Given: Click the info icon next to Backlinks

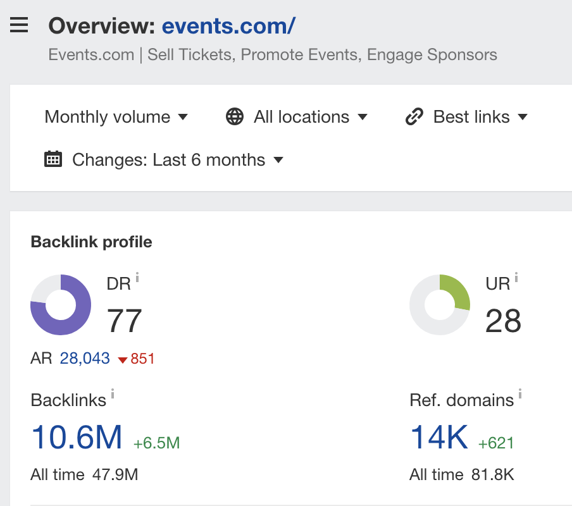Looking at the screenshot, I should tap(113, 393).
